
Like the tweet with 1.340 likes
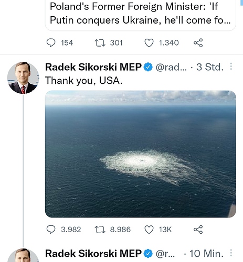pyautogui.click(x=149, y=43)
